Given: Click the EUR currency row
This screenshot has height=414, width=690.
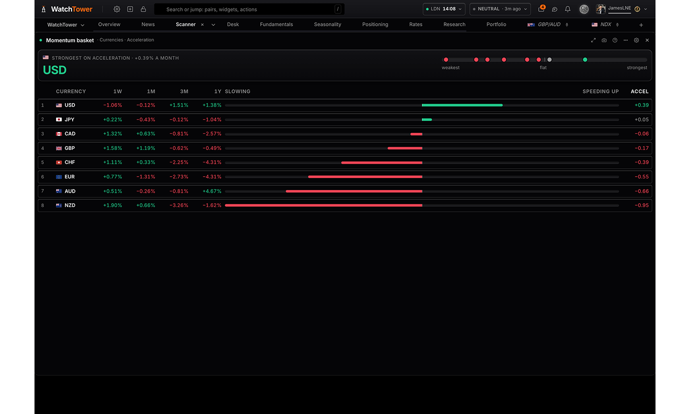Looking at the screenshot, I should click(345, 177).
